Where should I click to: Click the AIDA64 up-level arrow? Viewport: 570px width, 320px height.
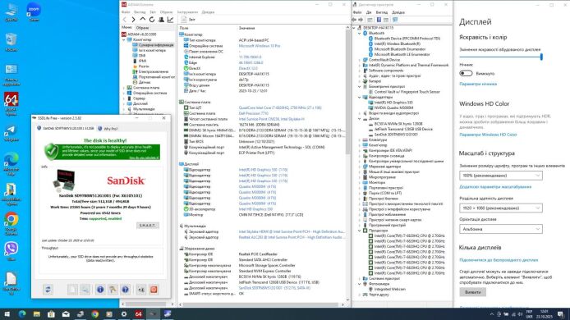click(x=143, y=19)
